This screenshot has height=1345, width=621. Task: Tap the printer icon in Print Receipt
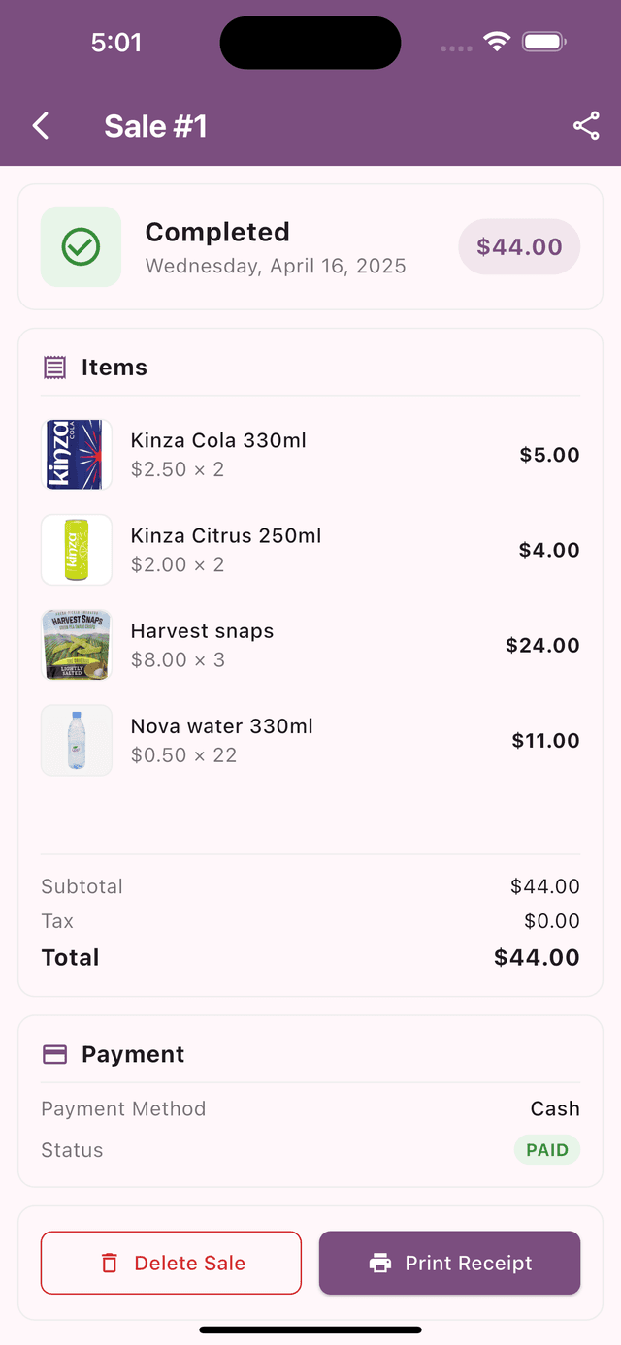tap(380, 1263)
